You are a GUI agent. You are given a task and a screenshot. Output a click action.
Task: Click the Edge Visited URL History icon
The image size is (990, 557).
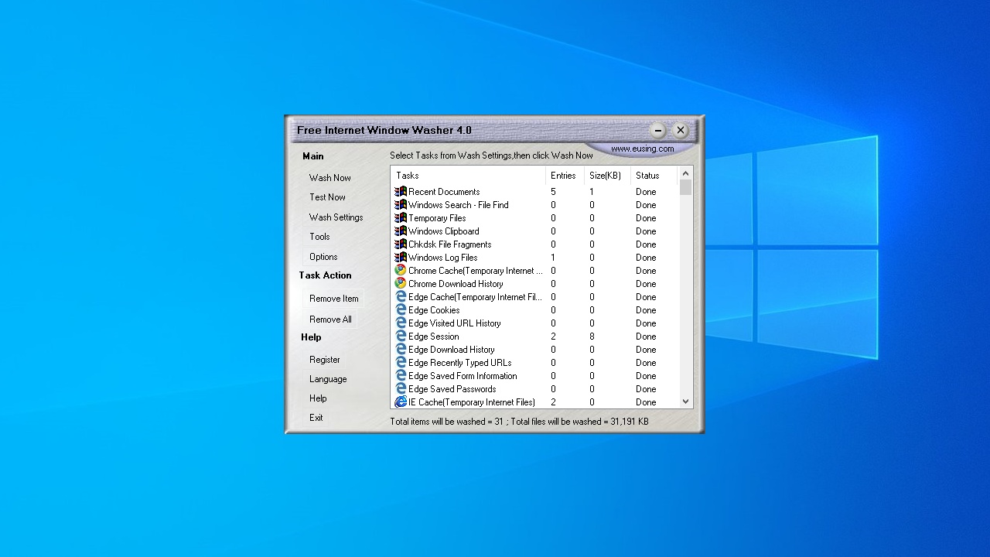click(x=401, y=323)
